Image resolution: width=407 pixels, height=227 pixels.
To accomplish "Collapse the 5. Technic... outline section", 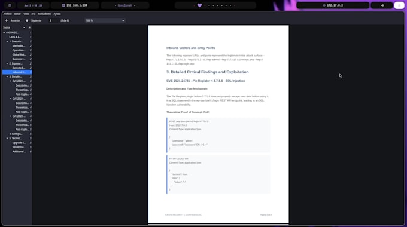I will point(7,139).
